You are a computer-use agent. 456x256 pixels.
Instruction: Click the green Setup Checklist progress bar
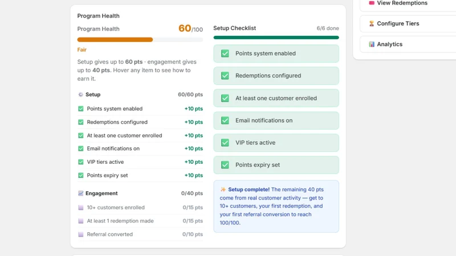tap(276, 38)
